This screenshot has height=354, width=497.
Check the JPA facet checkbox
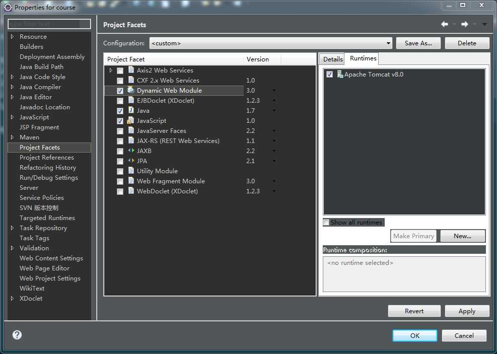coord(120,161)
